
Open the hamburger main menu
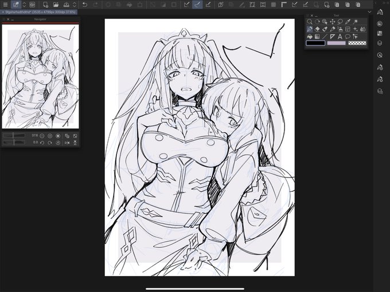5,5
